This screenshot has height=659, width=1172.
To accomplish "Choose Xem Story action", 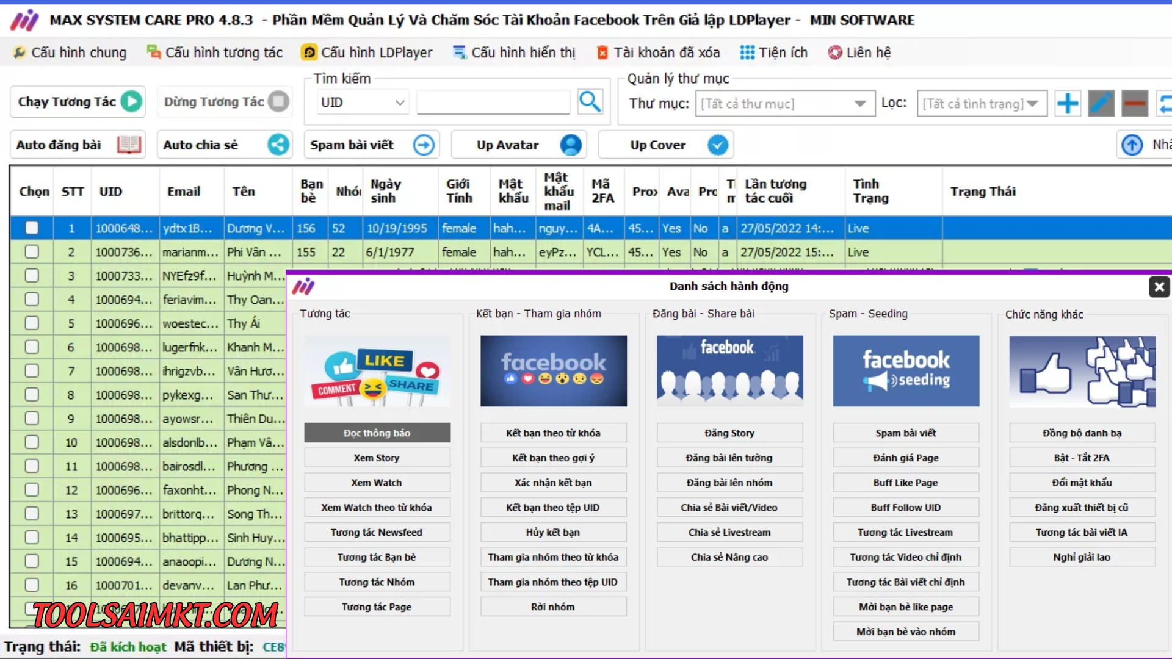I will point(377,458).
